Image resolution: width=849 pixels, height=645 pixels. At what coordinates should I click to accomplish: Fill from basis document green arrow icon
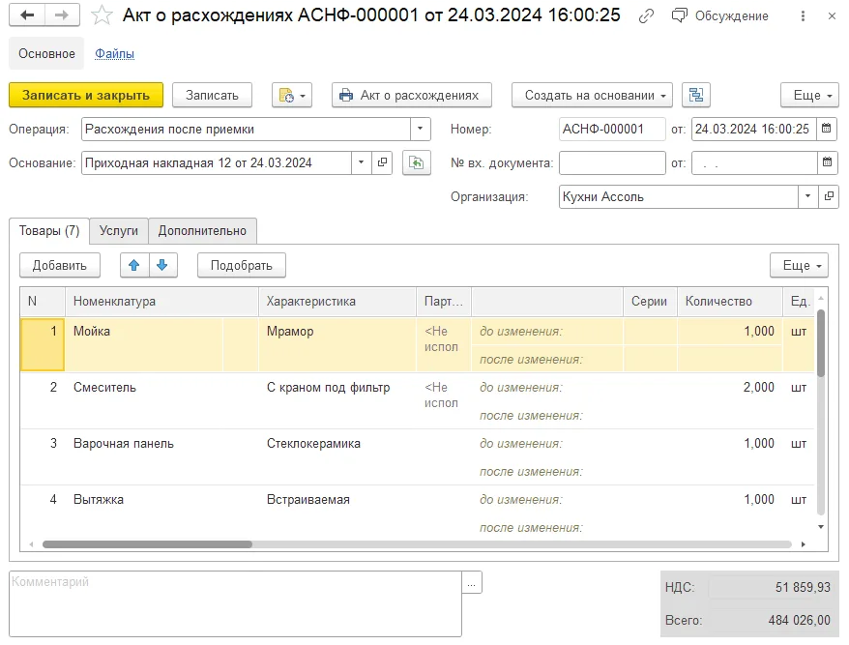(x=417, y=163)
